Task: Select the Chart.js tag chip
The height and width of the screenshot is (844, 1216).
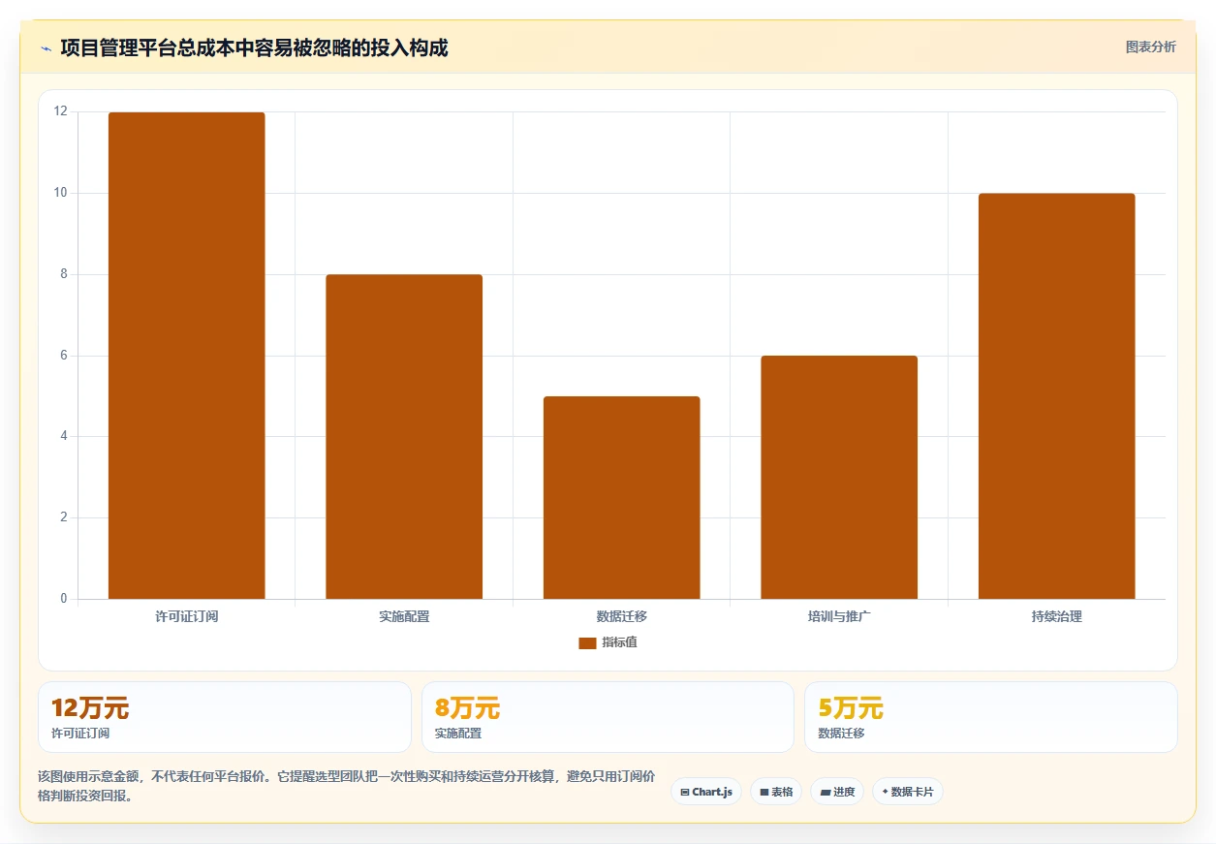Action: pos(706,792)
